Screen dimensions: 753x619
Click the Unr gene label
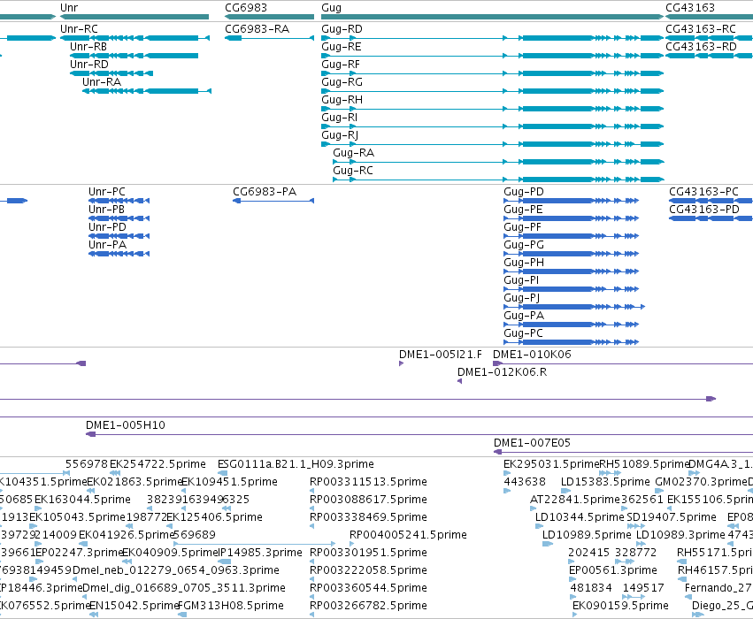pos(69,8)
